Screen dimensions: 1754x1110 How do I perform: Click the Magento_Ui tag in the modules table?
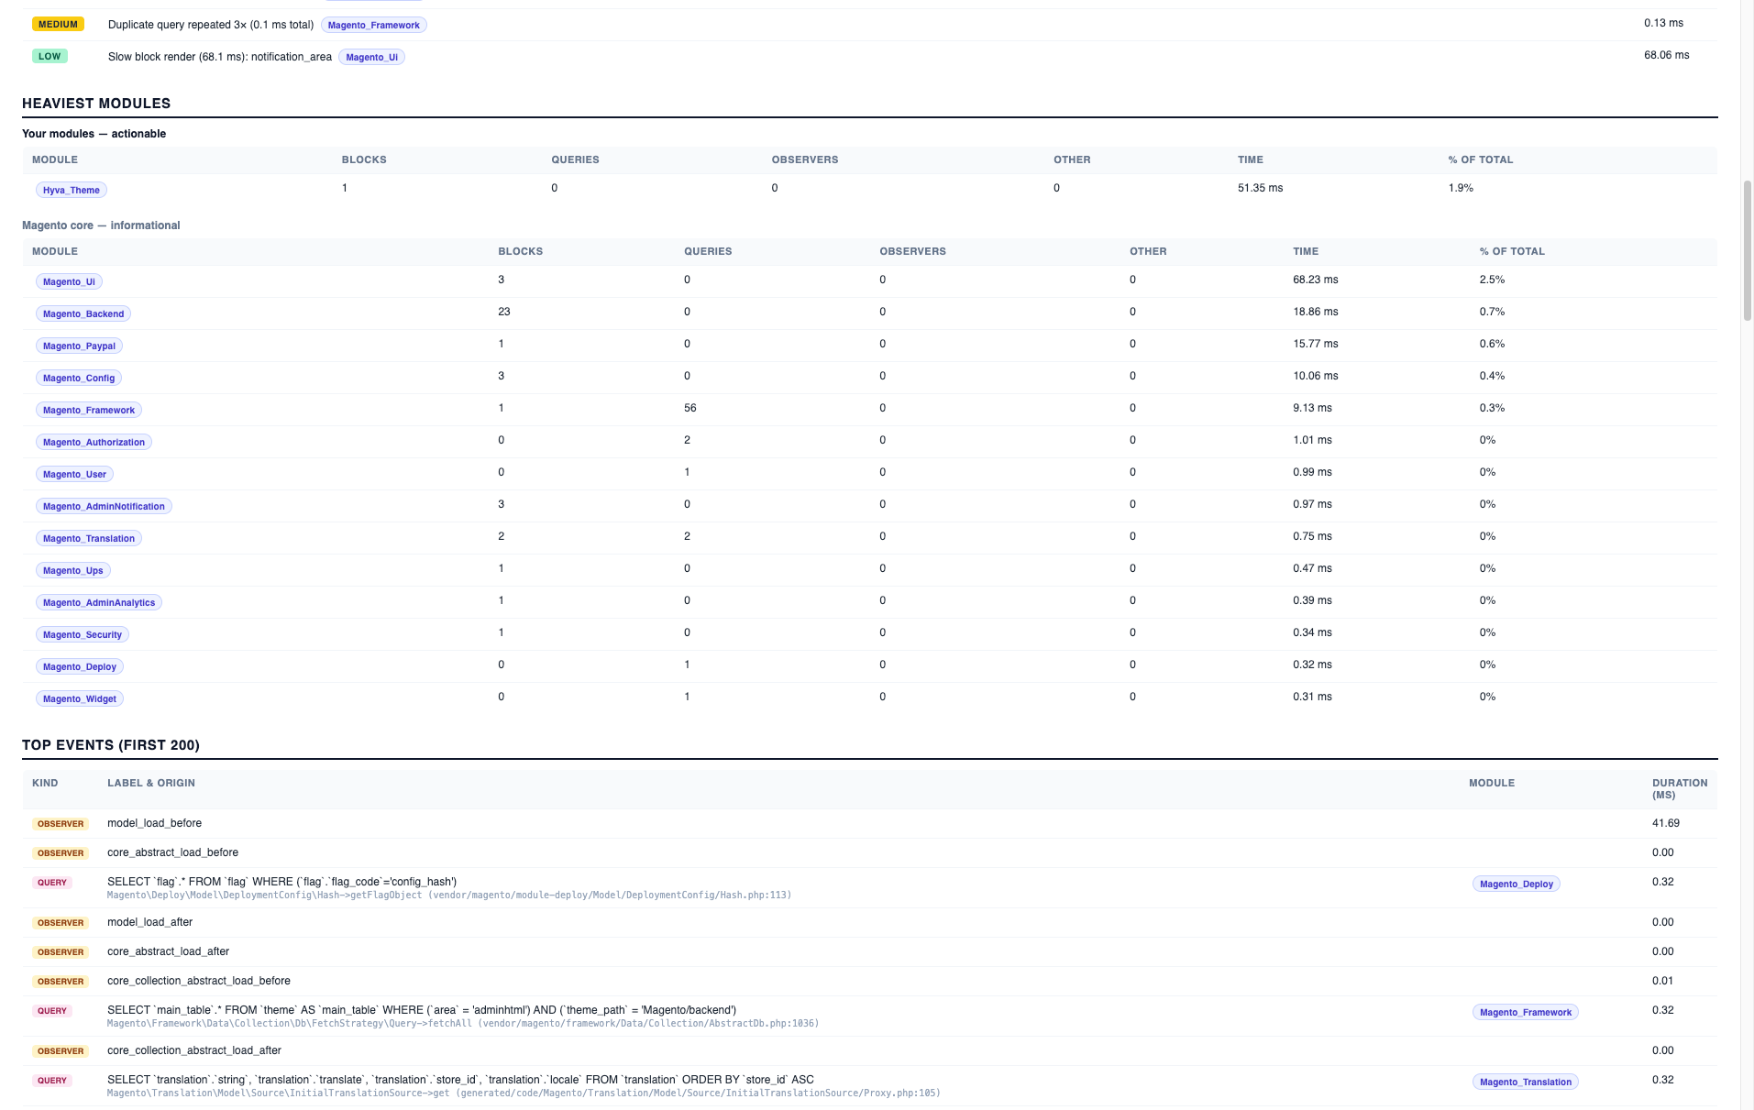(69, 281)
